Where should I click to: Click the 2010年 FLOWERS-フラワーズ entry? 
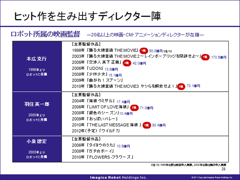[103, 157]
